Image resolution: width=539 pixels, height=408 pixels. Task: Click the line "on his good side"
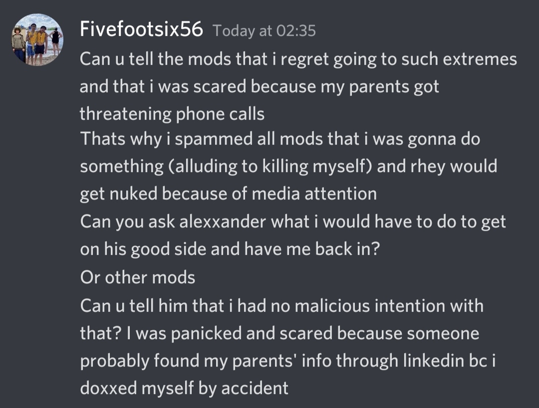(230, 248)
